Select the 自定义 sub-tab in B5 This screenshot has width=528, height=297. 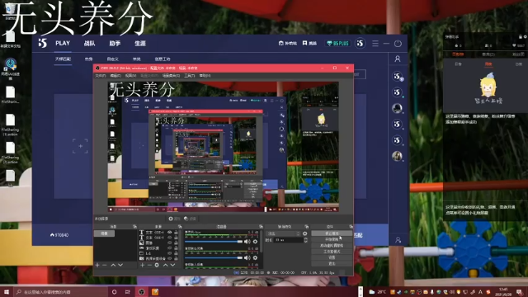[113, 59]
